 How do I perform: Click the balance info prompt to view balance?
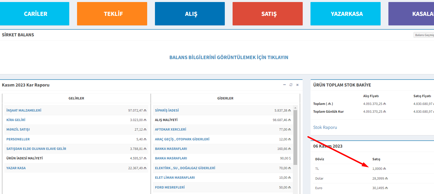[229, 57]
